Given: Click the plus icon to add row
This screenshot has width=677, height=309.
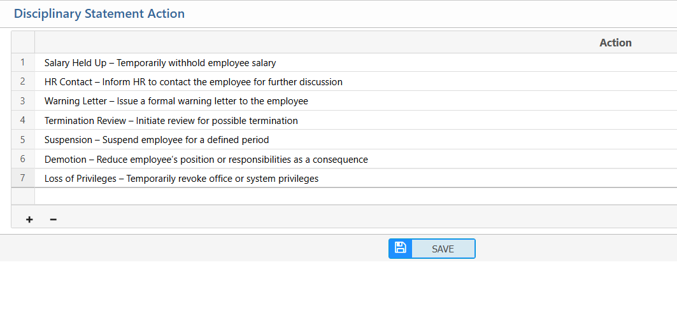Looking at the screenshot, I should (x=29, y=219).
